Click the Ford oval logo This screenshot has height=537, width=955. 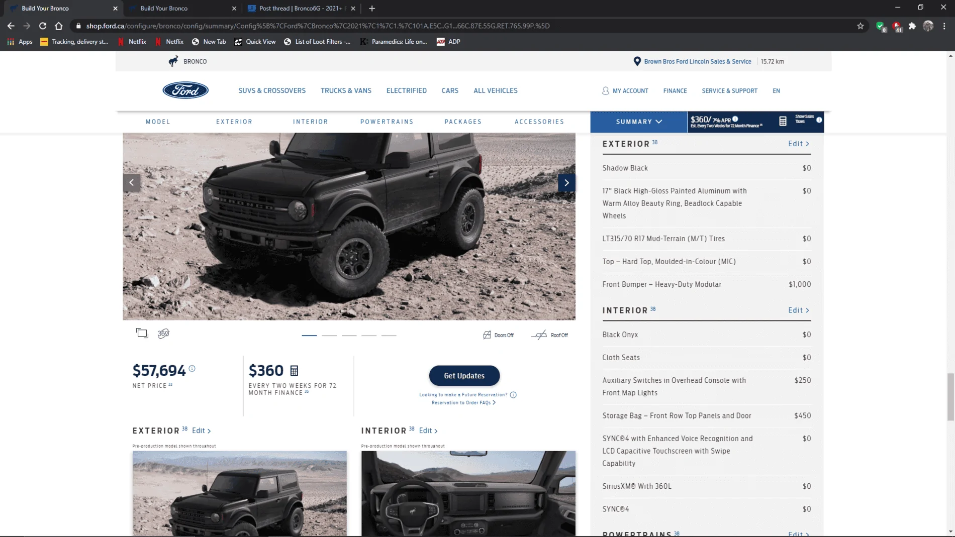click(185, 90)
